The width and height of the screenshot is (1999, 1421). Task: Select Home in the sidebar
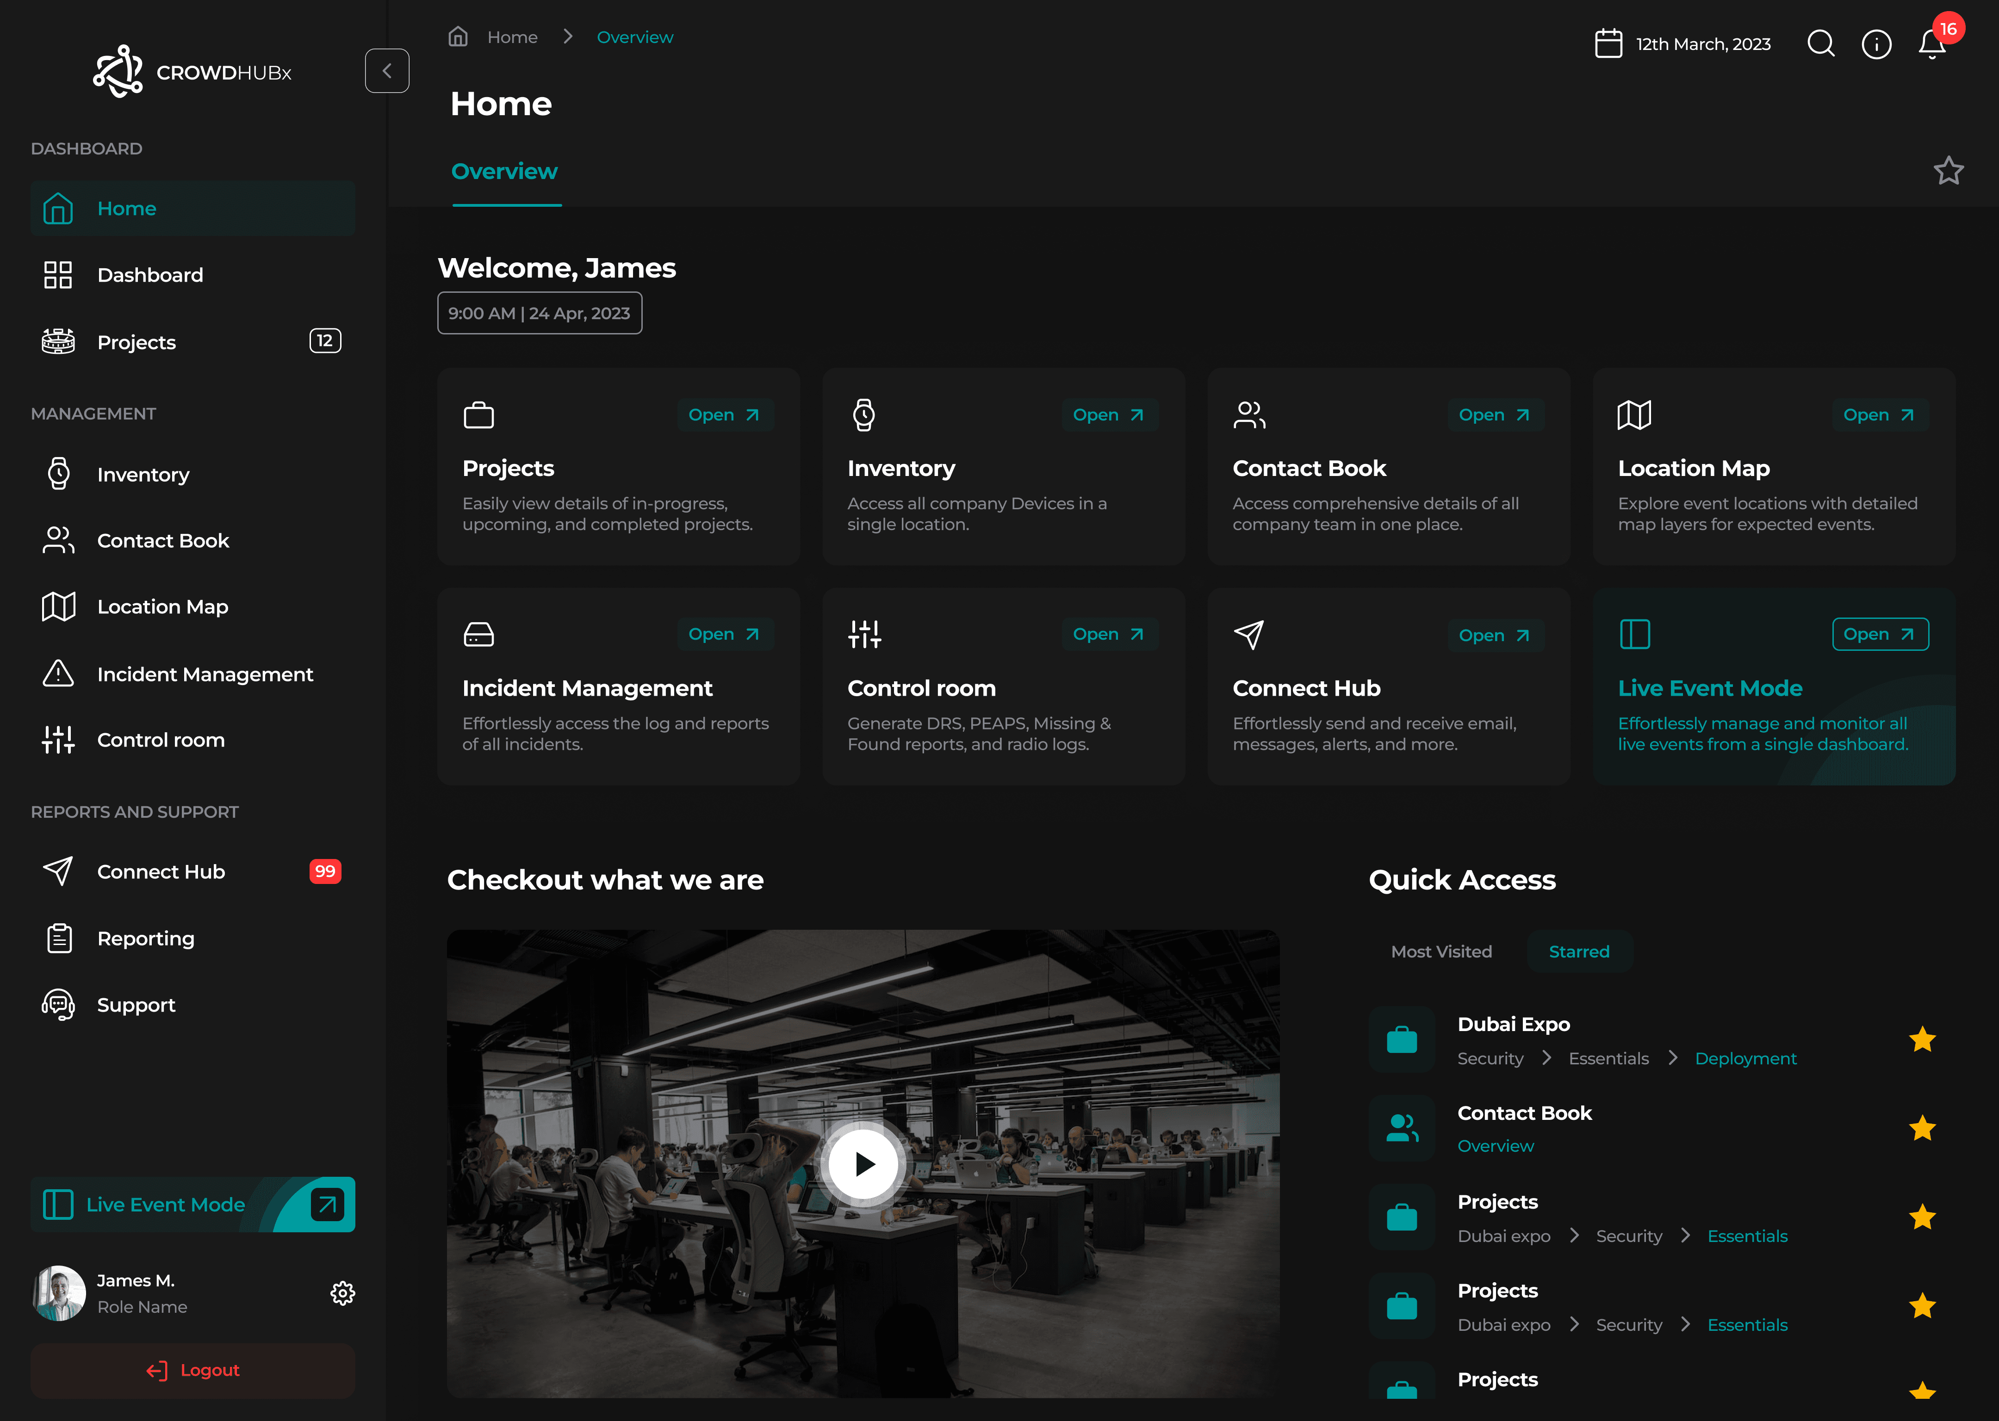click(192, 208)
